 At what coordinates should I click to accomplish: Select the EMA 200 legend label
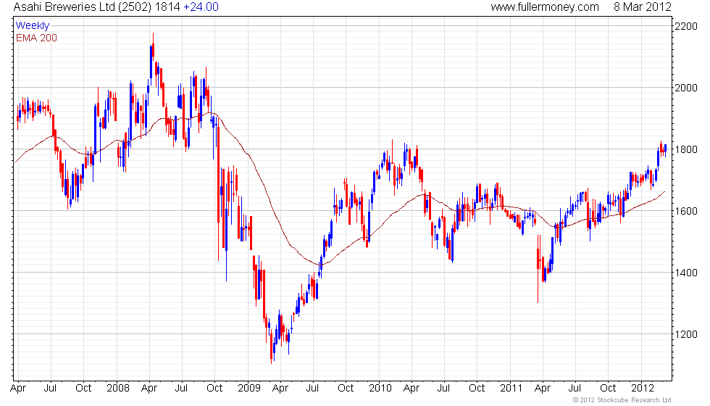click(x=36, y=38)
